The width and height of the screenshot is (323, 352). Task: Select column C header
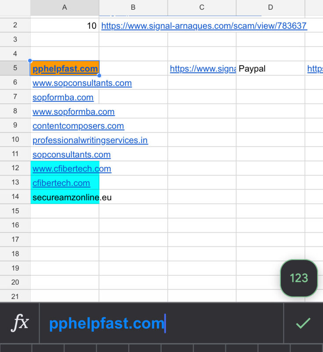(x=202, y=7)
